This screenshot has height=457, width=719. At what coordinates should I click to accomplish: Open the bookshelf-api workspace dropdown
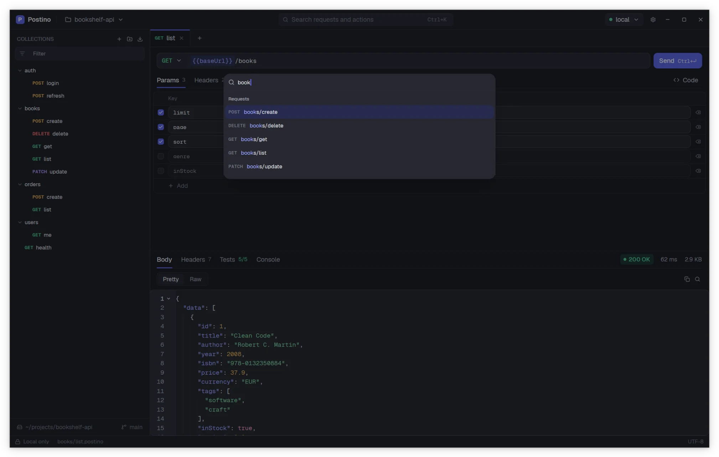tap(94, 20)
